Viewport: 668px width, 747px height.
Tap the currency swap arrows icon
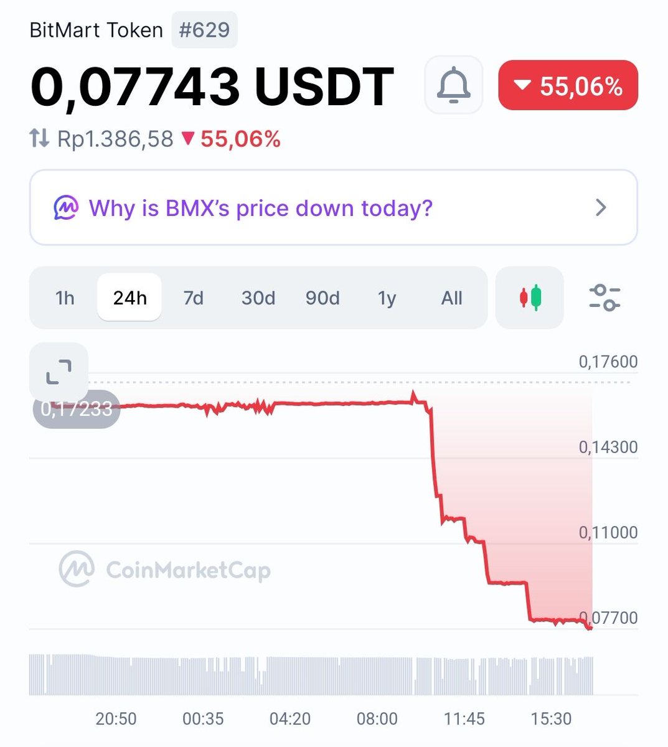(39, 138)
